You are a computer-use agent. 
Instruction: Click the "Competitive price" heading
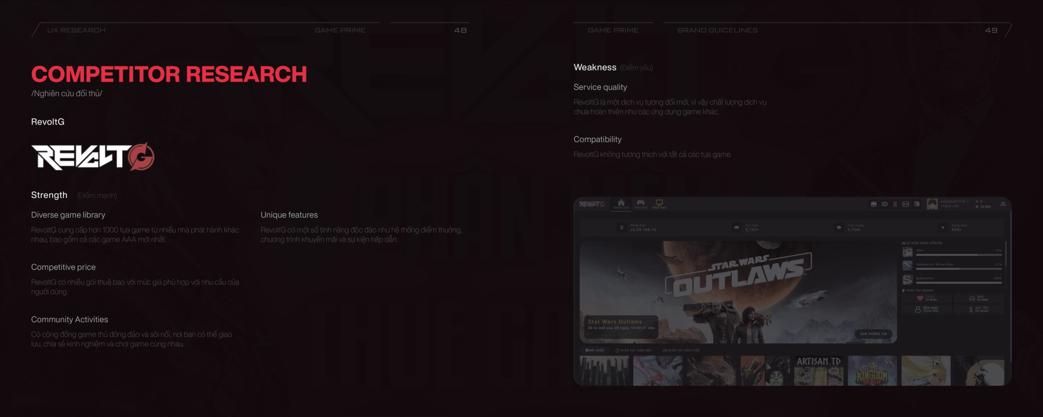(x=63, y=267)
